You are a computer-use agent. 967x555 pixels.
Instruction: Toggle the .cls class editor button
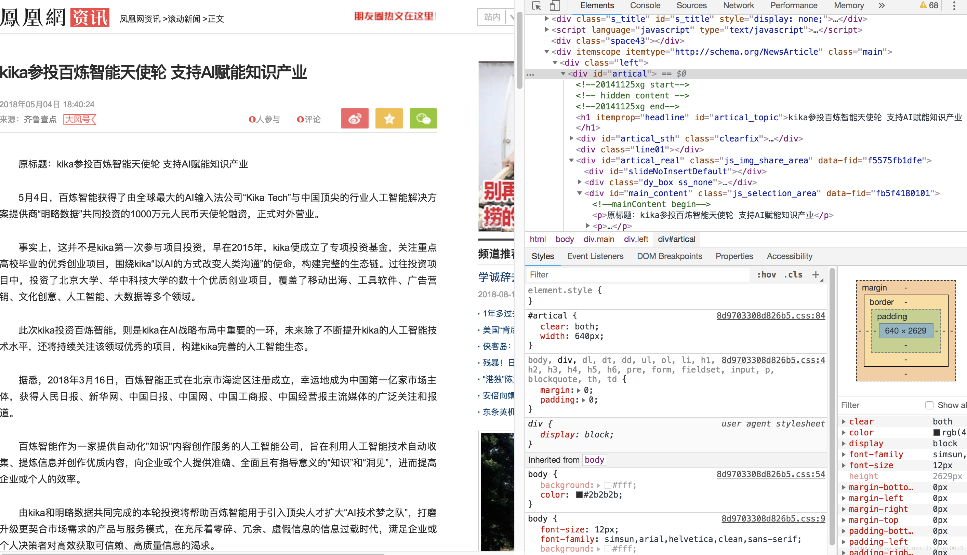(x=794, y=274)
